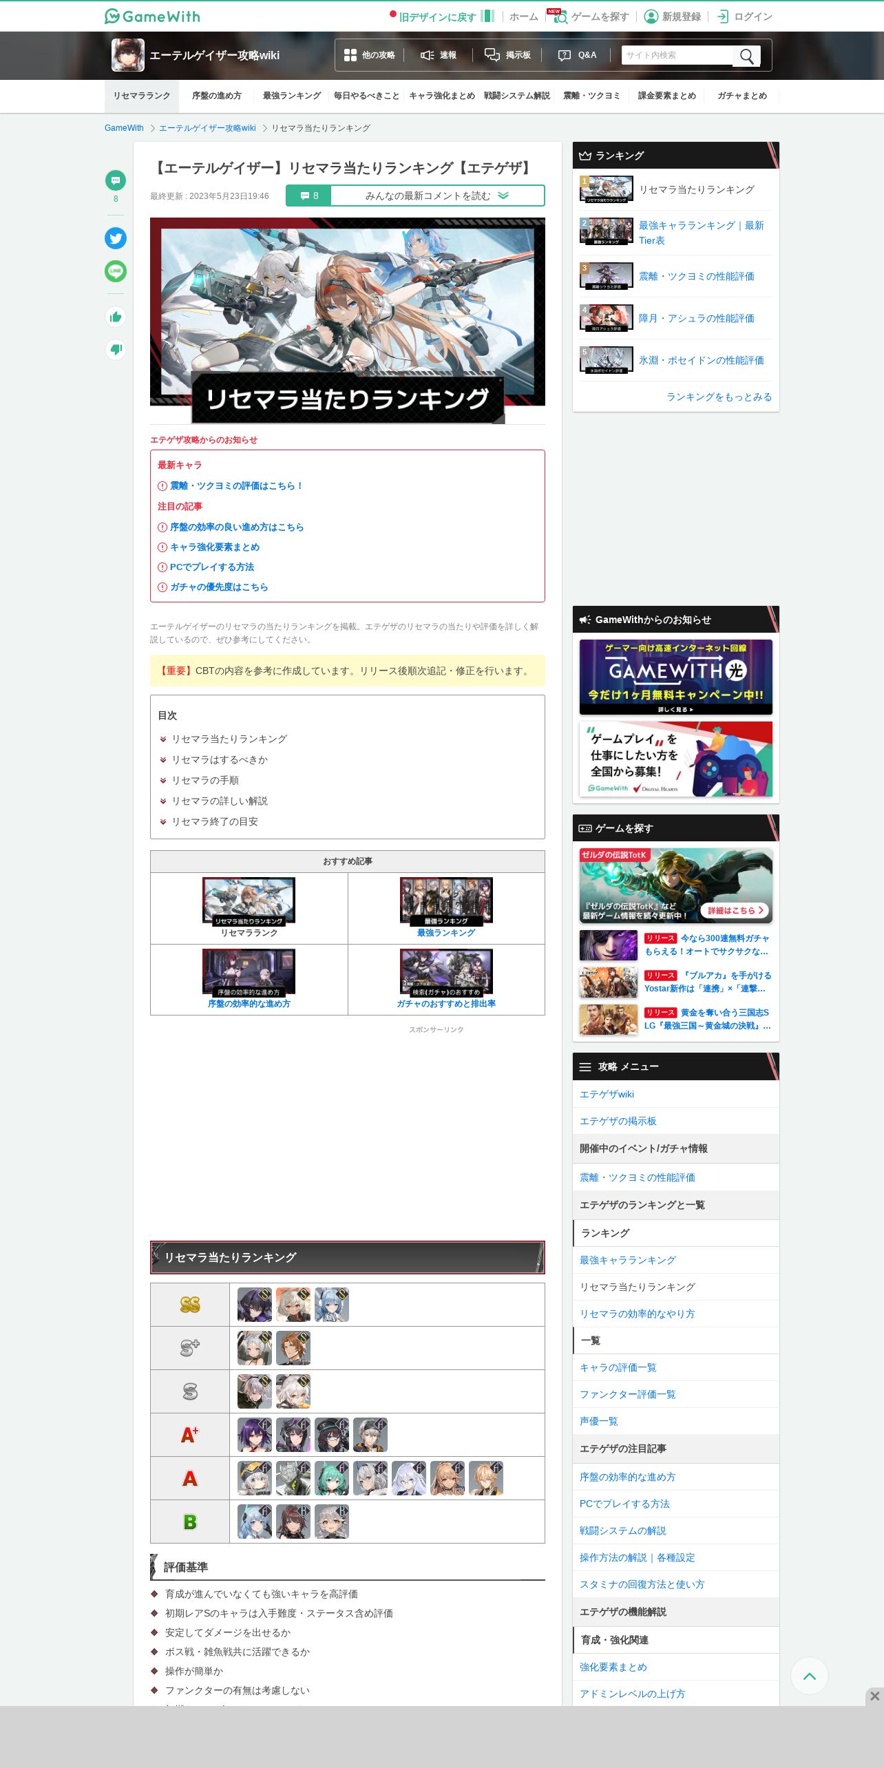Viewport: 884px width, 1768px height.
Task: Jump to リセマラ終了の目安 in contents
Action: [214, 821]
